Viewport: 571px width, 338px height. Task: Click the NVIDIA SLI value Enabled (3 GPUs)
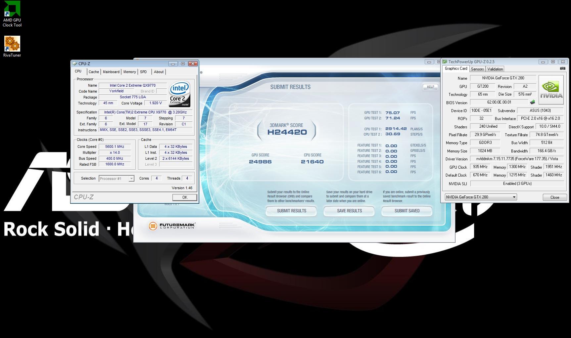point(517,184)
